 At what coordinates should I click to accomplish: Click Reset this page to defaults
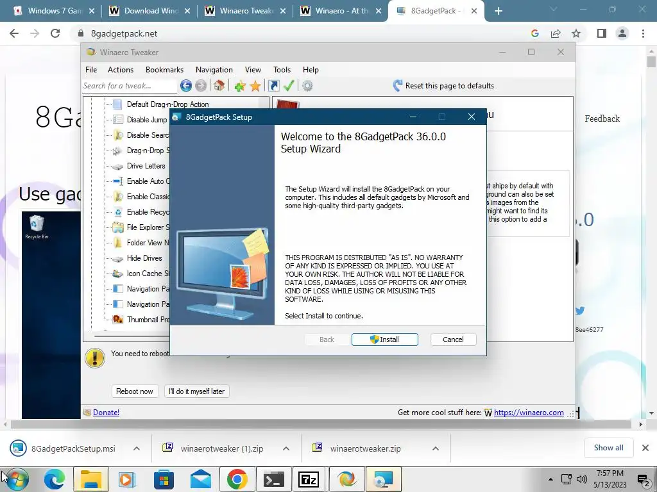pyautogui.click(x=444, y=86)
